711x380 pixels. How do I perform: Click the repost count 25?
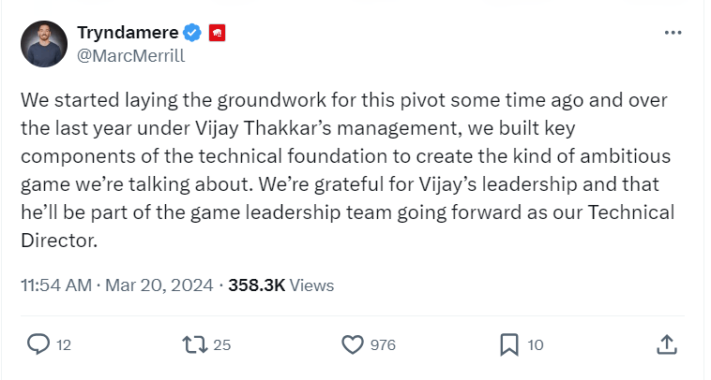pos(222,345)
